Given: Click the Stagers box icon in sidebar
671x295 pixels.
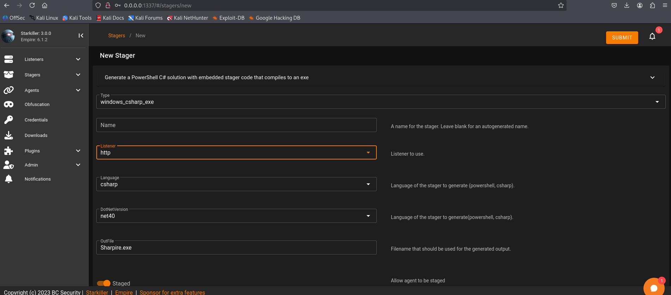Looking at the screenshot, I should tap(8, 75).
